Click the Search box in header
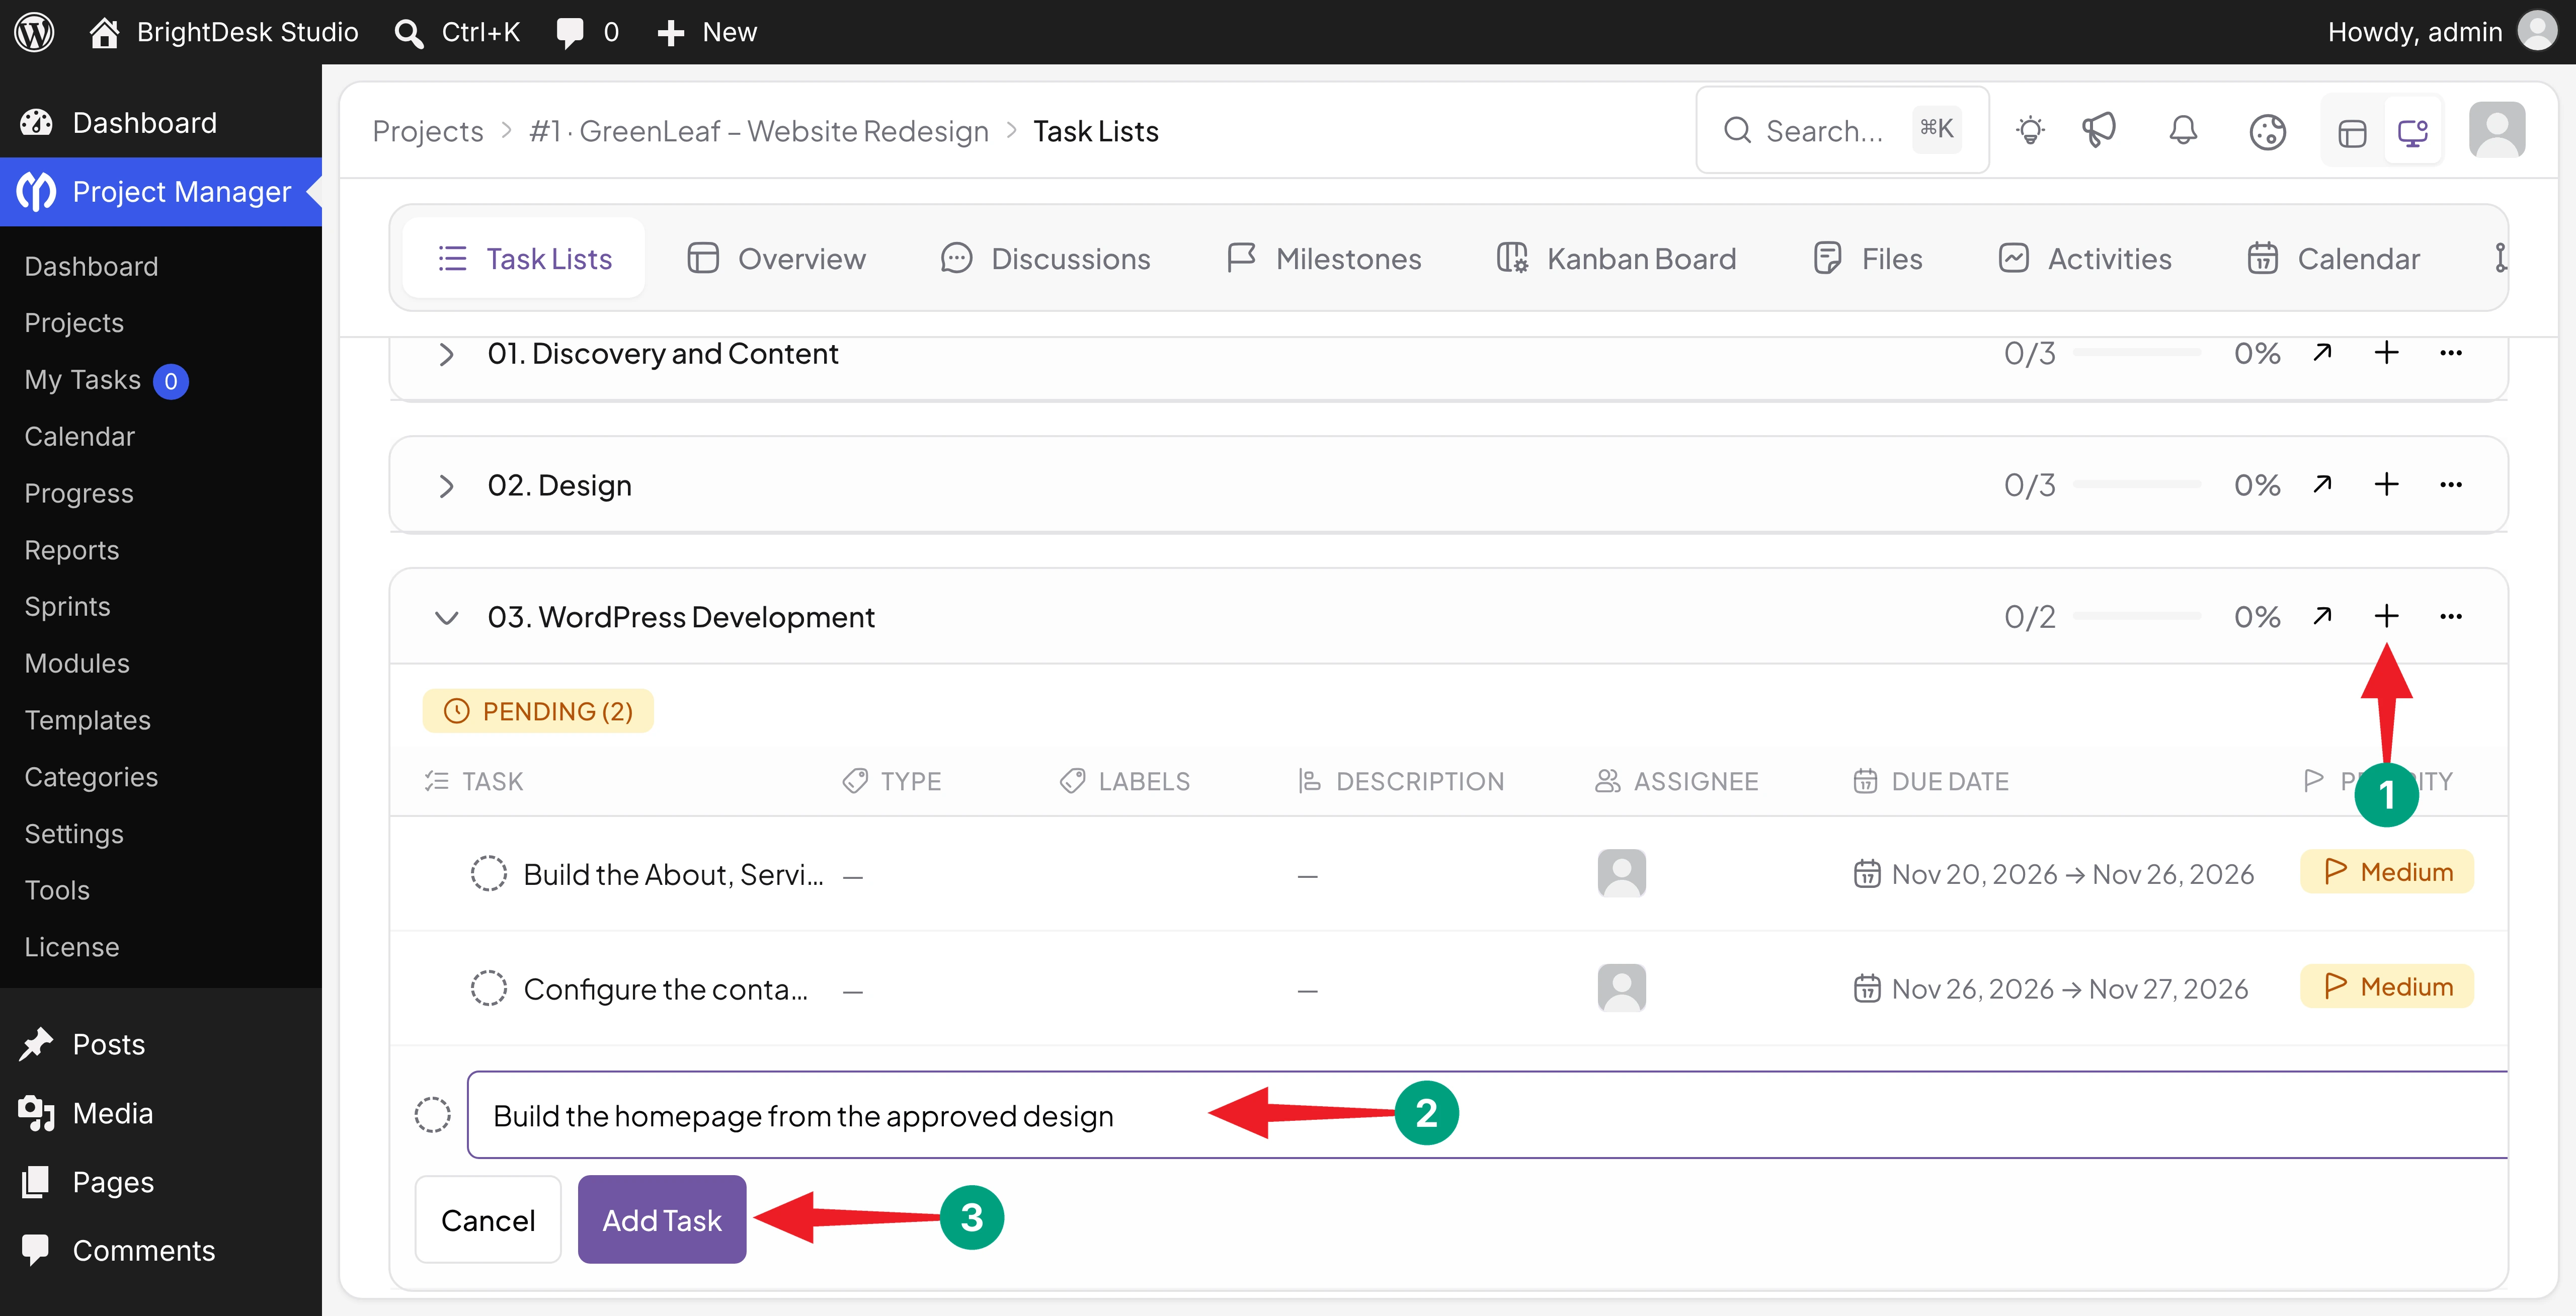2576x1316 pixels. pos(1842,130)
